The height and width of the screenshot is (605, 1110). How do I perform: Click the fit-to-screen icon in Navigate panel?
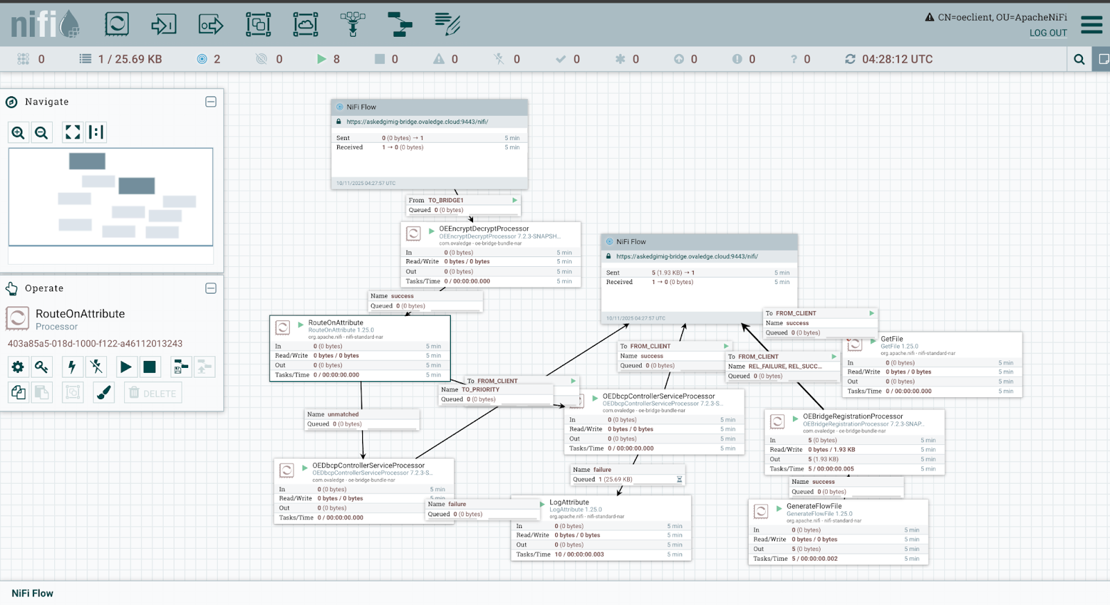[x=72, y=132]
